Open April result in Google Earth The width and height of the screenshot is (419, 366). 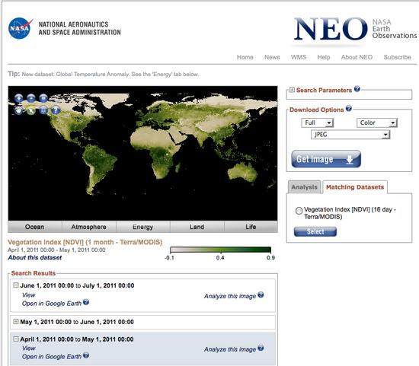click(x=52, y=357)
